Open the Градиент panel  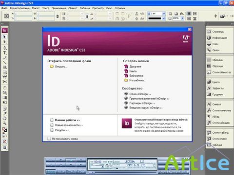pyautogui.click(x=218, y=94)
